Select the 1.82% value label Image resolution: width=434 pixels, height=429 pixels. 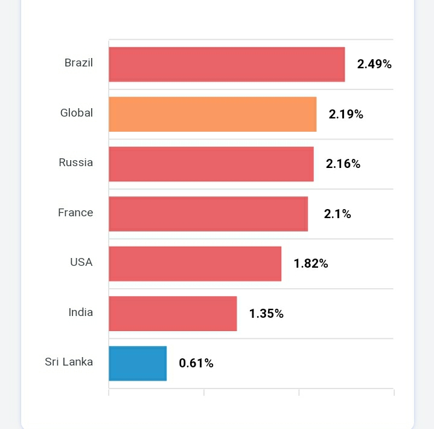(311, 263)
